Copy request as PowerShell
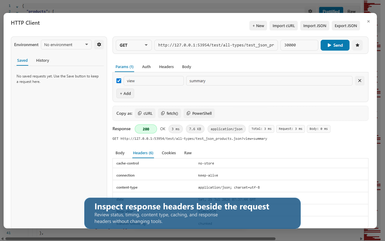Image resolution: width=385 pixels, height=241 pixels. coord(199,113)
